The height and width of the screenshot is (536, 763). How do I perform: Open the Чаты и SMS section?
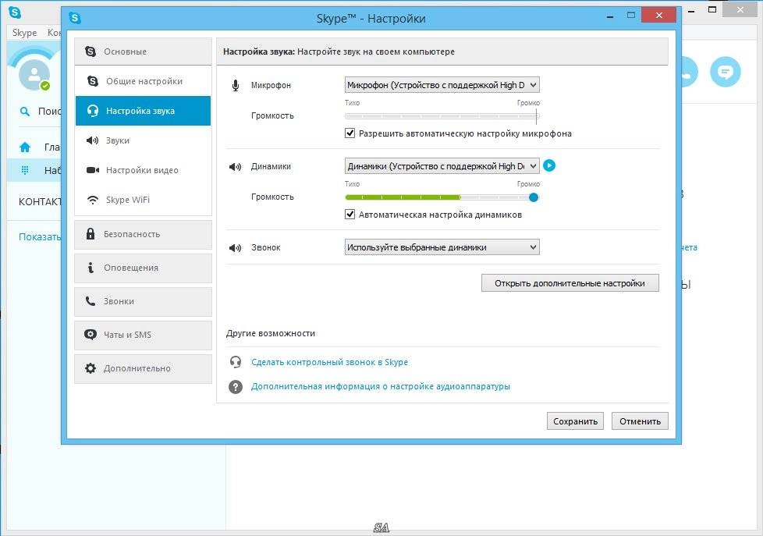tap(143, 335)
